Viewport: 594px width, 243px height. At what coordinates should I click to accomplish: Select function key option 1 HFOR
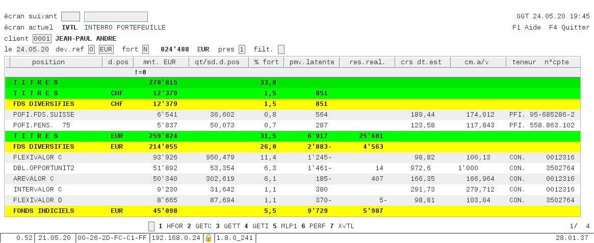[171, 226]
